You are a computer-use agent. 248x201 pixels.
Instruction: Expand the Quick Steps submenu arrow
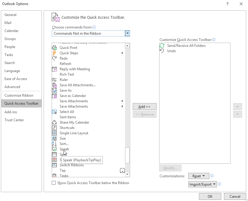pyautogui.click(x=122, y=53)
